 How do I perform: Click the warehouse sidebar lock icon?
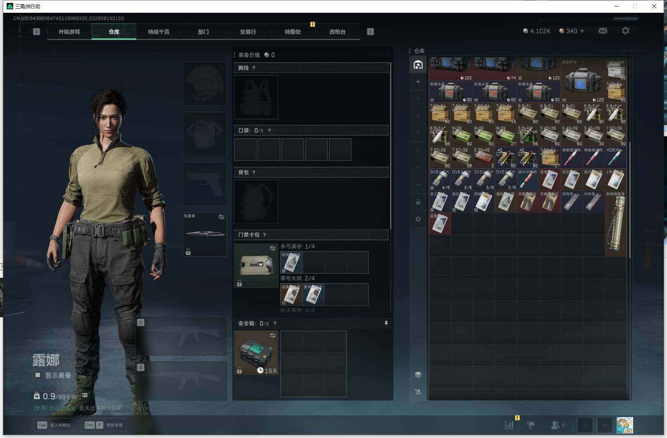coord(418,202)
